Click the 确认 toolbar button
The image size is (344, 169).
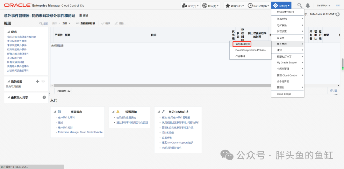[x=106, y=23]
